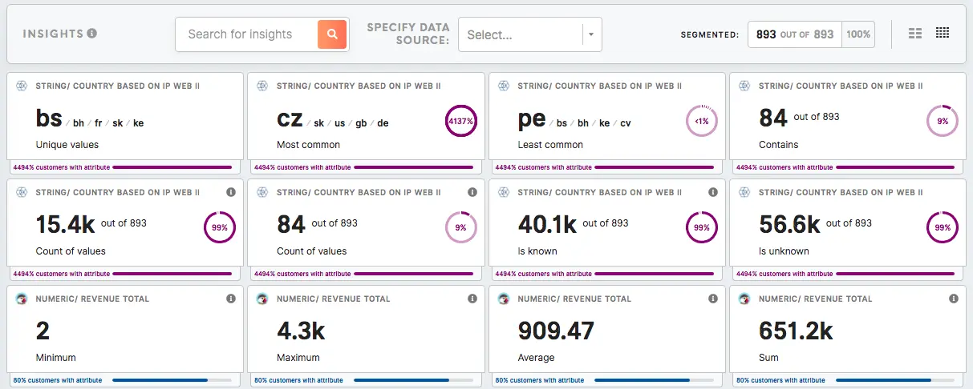The image size is (973, 389).
Task: Click the info icon beside Insights heading
Action: coord(92,34)
